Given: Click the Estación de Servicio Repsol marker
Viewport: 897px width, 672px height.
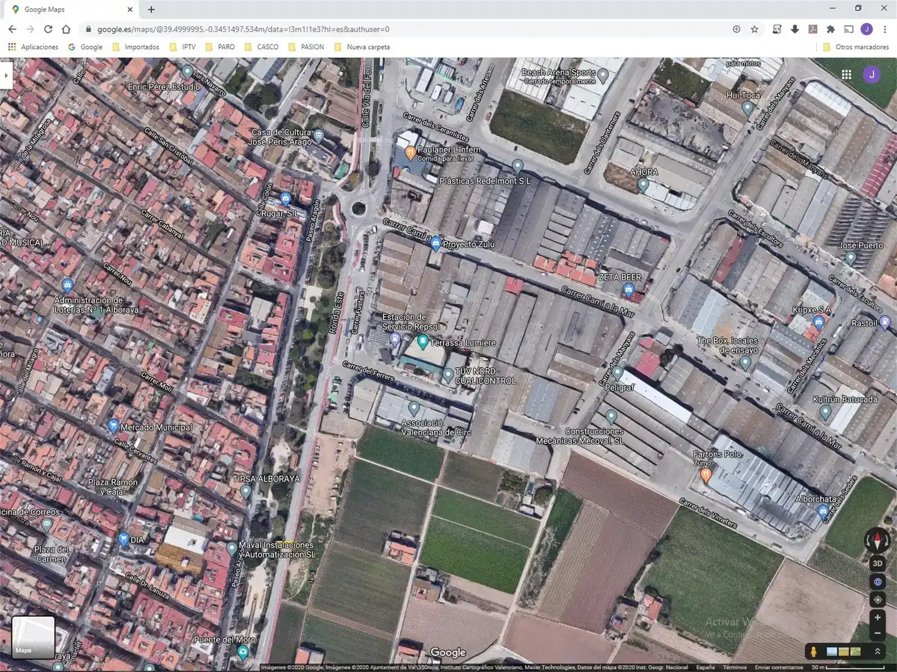Looking at the screenshot, I should click(x=395, y=339).
